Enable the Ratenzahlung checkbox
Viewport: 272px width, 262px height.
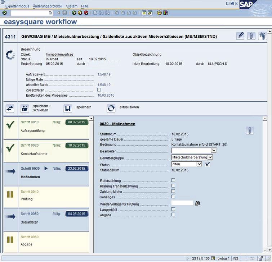173,180
